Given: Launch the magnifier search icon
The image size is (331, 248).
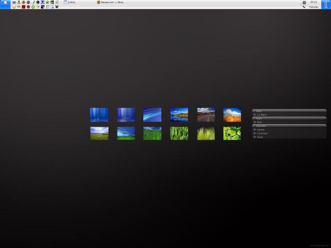Looking at the screenshot, I should coord(52,7).
